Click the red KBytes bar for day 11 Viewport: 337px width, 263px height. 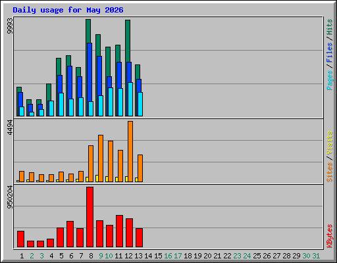pos(119,231)
